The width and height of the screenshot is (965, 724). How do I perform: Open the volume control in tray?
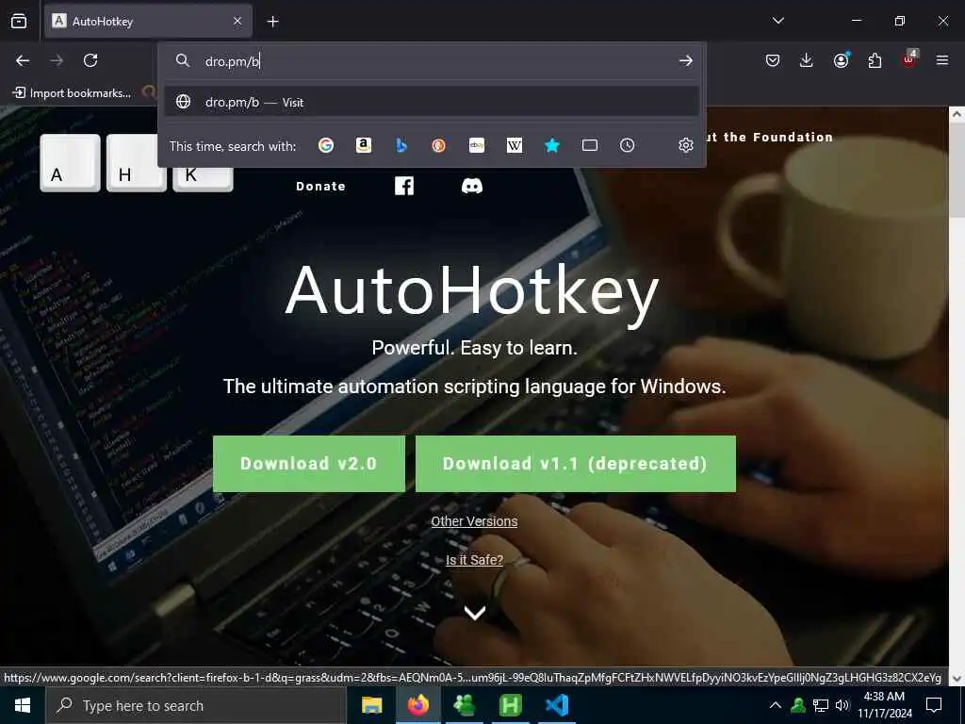click(842, 705)
